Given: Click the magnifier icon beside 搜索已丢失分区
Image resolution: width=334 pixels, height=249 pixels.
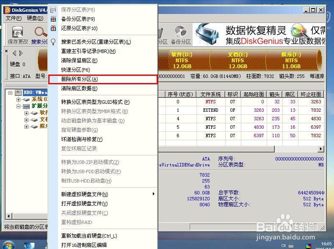Looking at the screenshot, I should click(x=53, y=42).
